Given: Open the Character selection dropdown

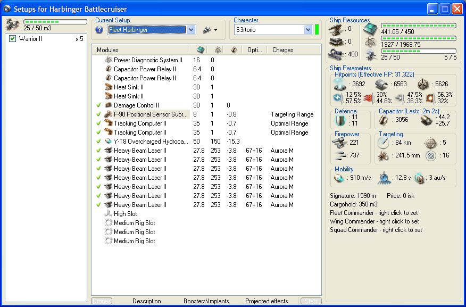Looking at the screenshot, I should click(308, 30).
